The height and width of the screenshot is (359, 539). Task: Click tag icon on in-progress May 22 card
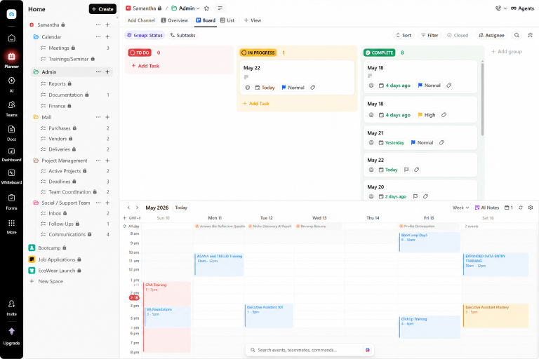(x=312, y=88)
